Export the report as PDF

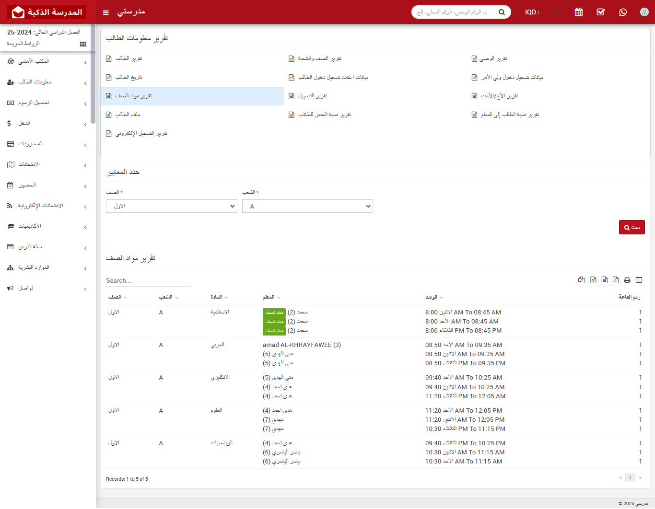tap(616, 280)
